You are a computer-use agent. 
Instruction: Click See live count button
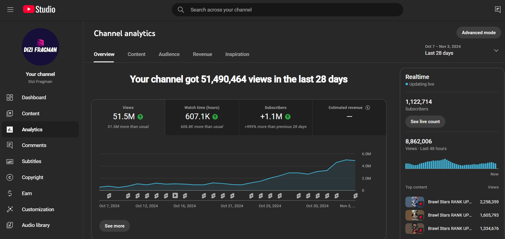(425, 122)
